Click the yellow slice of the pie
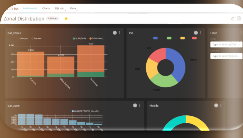 pyautogui.click(x=152, y=69)
